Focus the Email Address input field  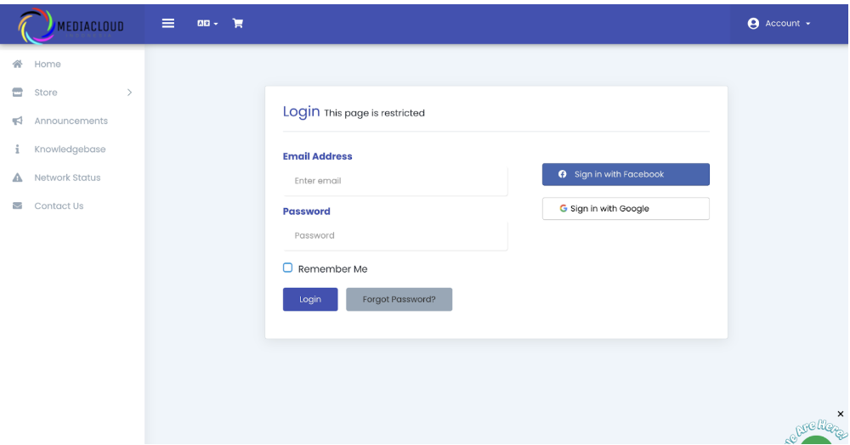point(395,181)
